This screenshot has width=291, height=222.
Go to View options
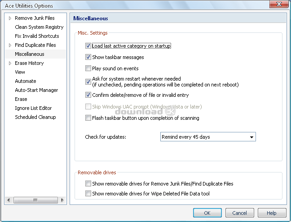pyautogui.click(x=20, y=72)
